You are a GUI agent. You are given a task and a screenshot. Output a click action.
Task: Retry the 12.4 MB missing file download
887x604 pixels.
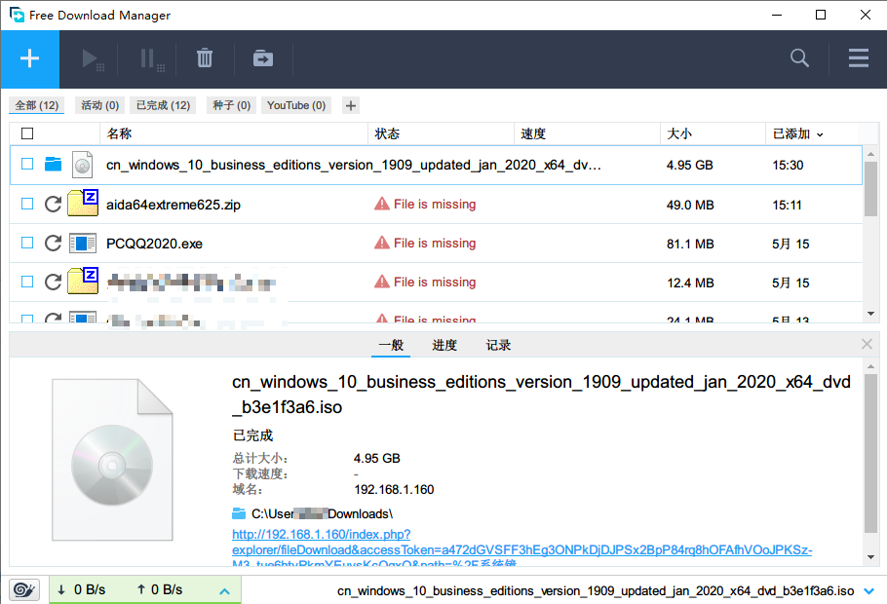pos(54,282)
